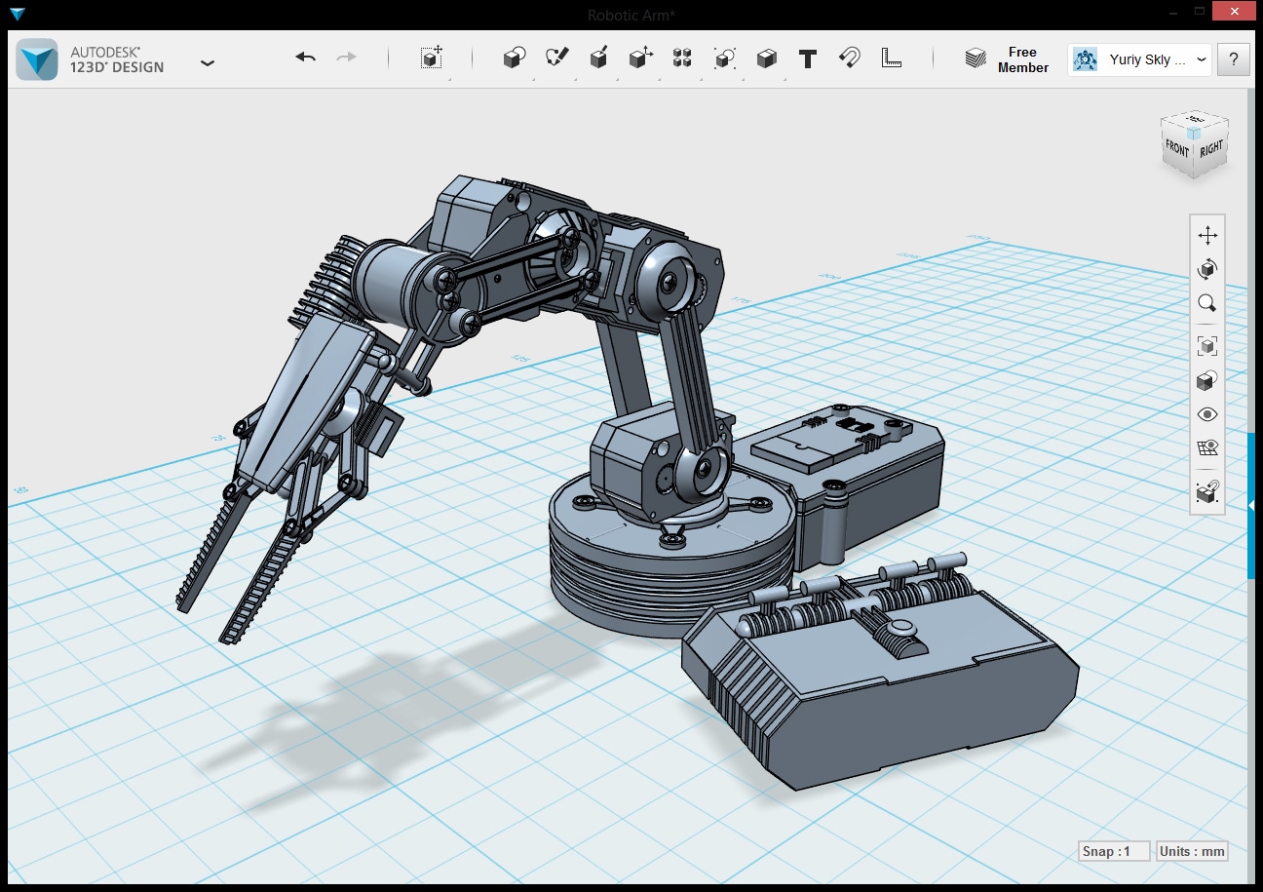Open the Primitives tool
This screenshot has width=1263, height=892.
[514, 58]
